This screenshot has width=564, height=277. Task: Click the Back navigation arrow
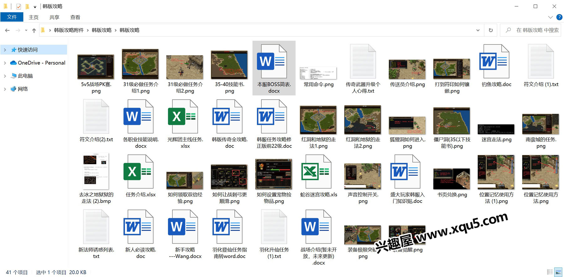[x=7, y=30]
